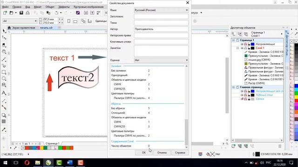Collapse the Страница 1 tree node
Viewport: 298px width, 167px height.
click(x=233, y=40)
